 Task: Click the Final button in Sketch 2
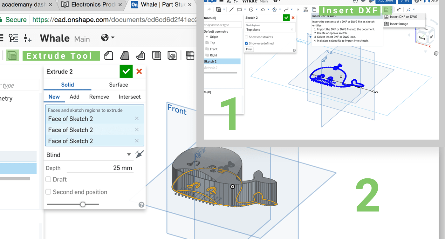click(249, 49)
